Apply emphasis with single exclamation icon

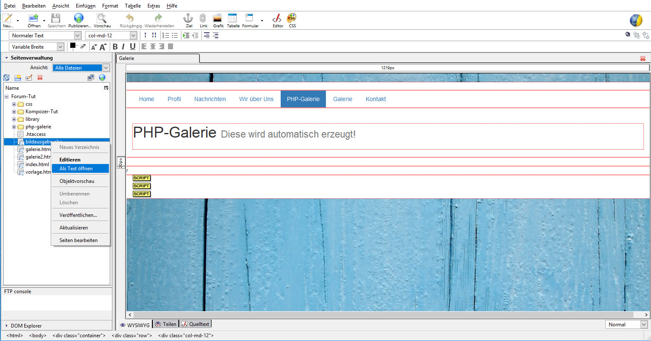(145, 35)
